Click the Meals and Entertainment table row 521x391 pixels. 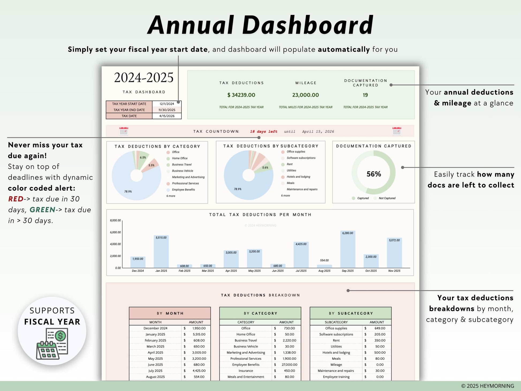pyautogui.click(x=260, y=377)
